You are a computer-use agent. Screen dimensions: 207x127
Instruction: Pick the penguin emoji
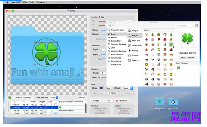point(153,79)
